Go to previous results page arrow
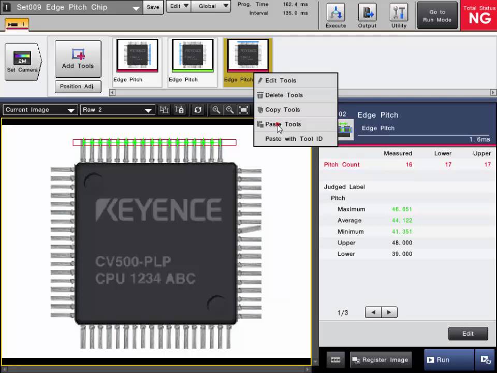The width and height of the screenshot is (497, 373). click(x=373, y=312)
